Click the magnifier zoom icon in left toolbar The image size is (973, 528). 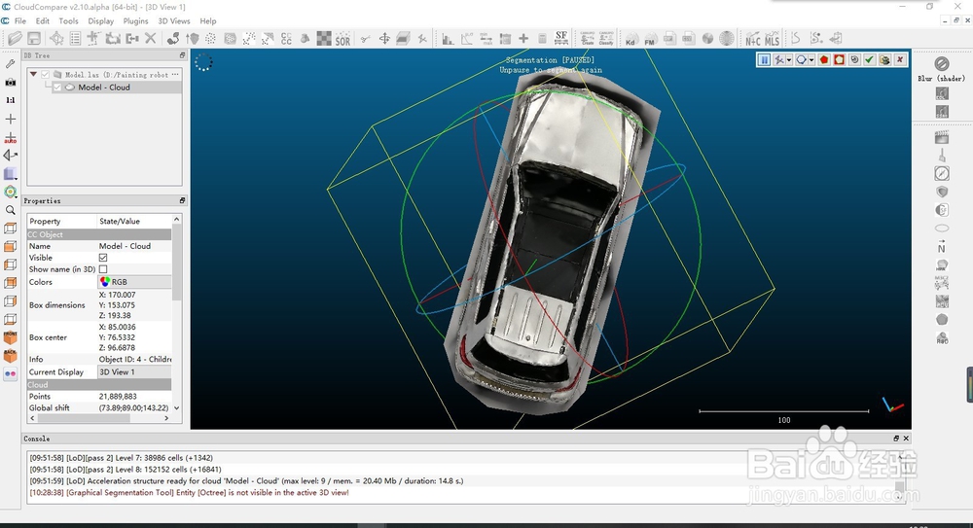coord(11,210)
